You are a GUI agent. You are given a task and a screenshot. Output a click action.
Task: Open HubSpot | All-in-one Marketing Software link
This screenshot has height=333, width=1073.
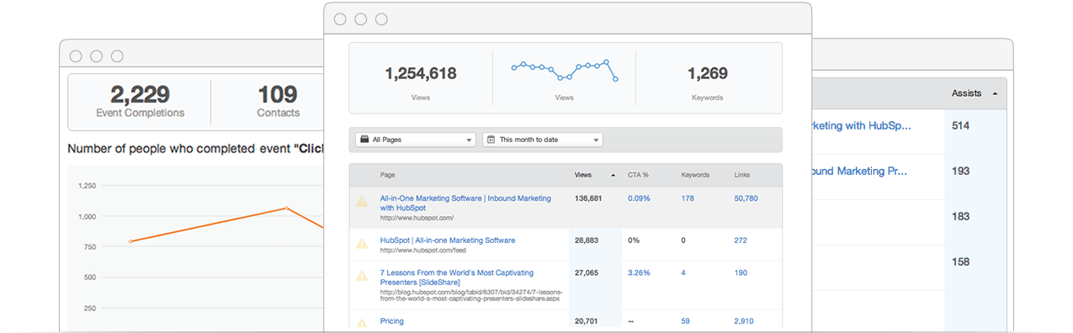point(447,240)
